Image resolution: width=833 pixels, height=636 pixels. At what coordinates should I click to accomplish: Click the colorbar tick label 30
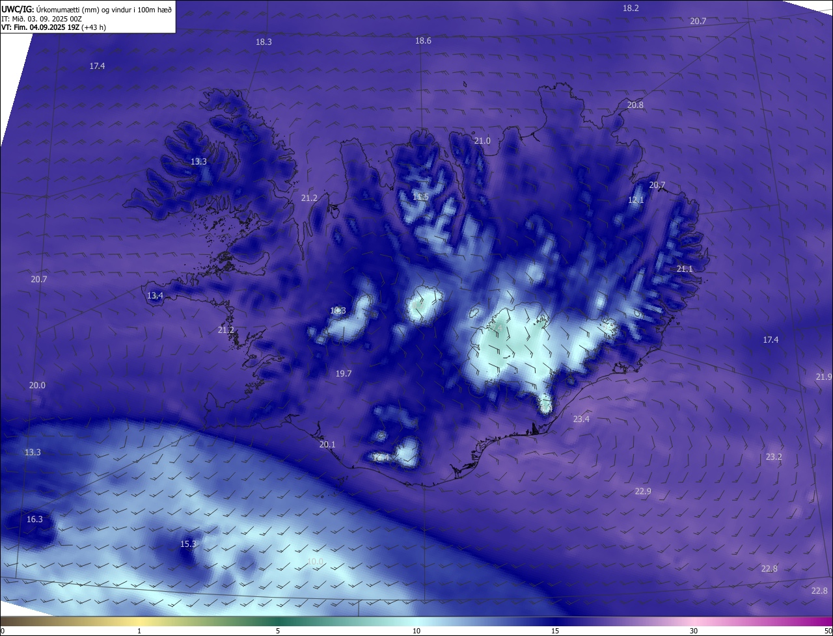[x=694, y=631]
